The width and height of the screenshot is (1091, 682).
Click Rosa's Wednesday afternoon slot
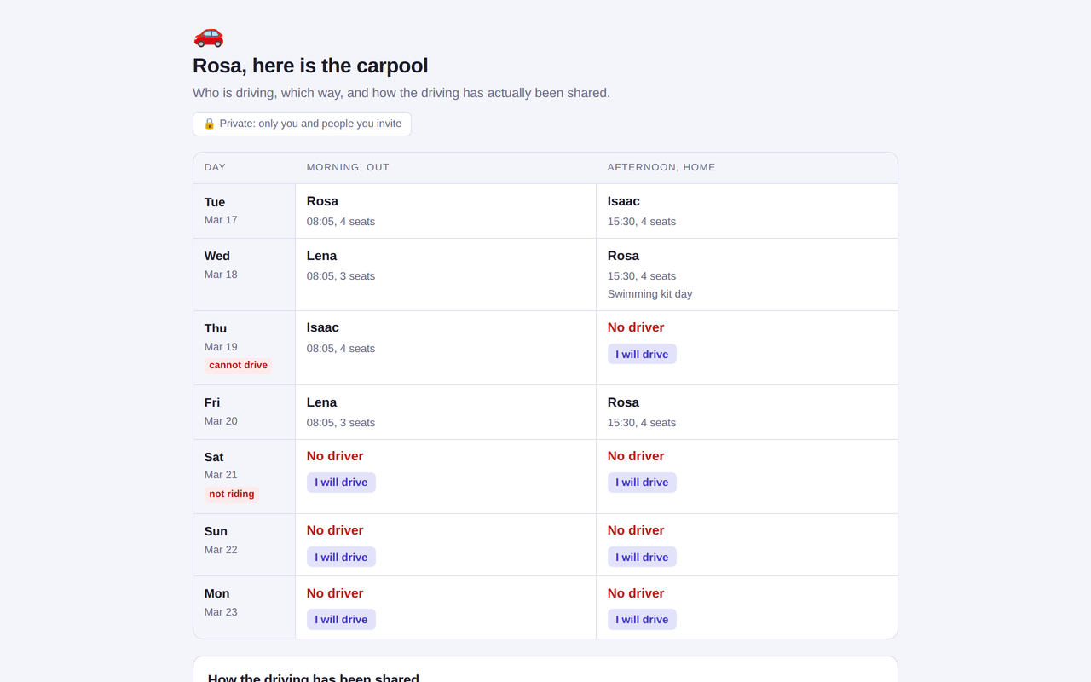coord(747,275)
